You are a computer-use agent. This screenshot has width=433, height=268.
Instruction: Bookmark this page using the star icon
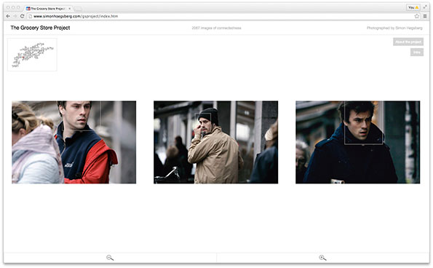pyautogui.click(x=417, y=16)
